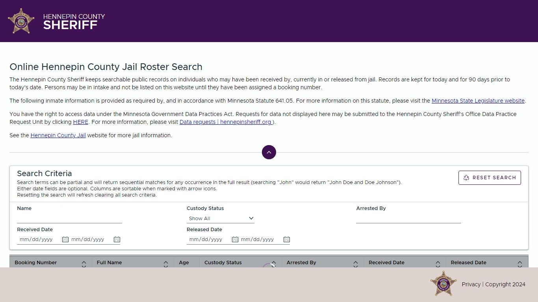Click the Age column header
538x302 pixels.
pyautogui.click(x=184, y=263)
